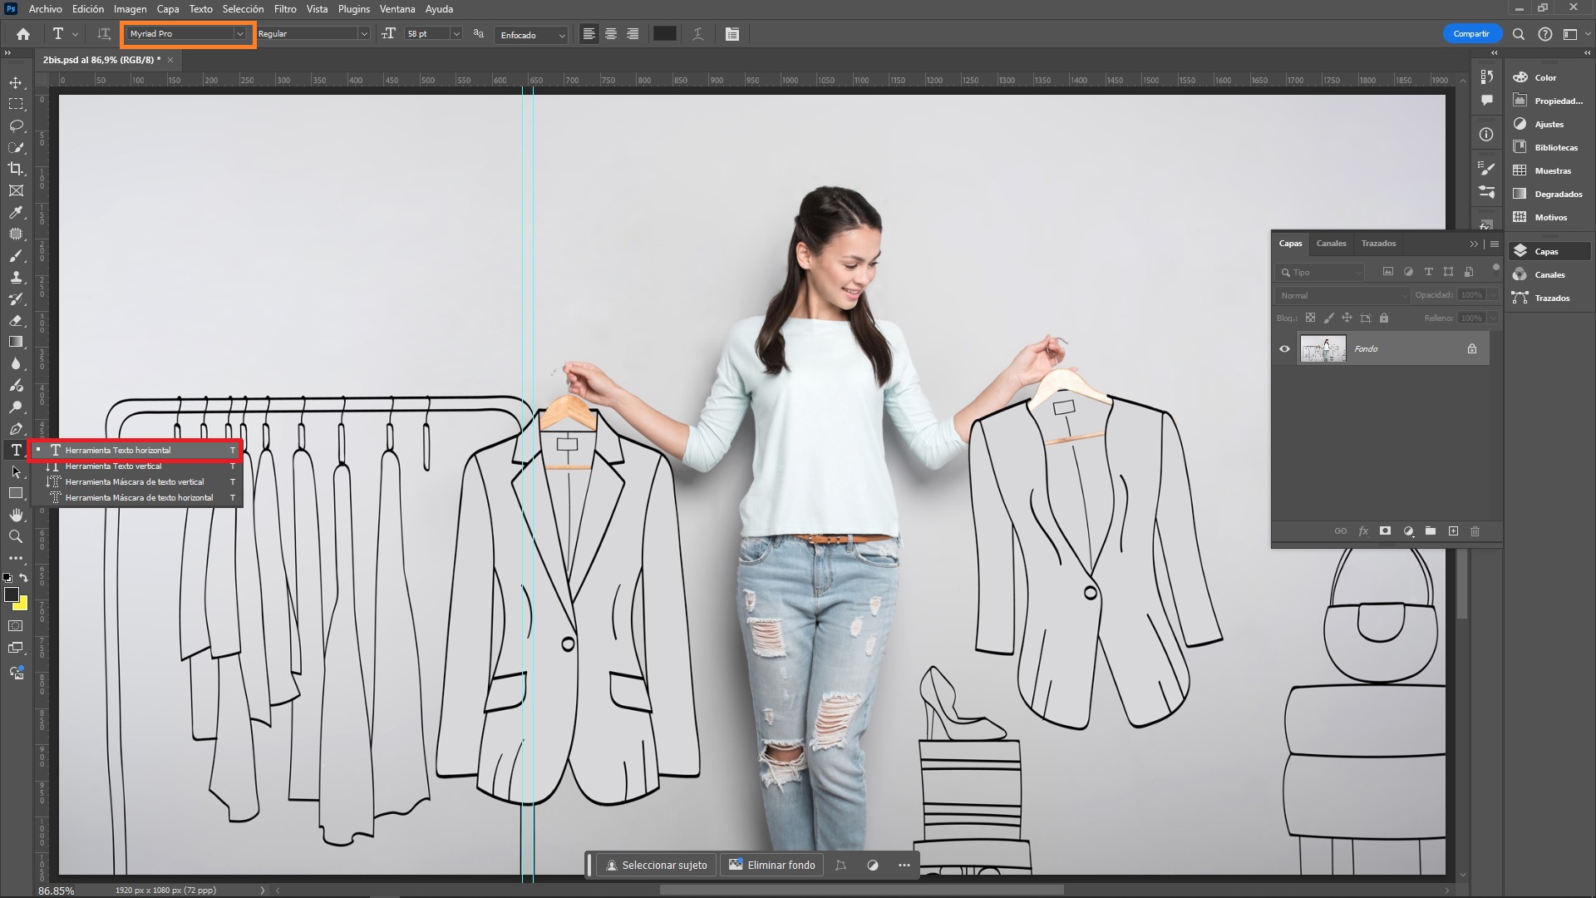The width and height of the screenshot is (1596, 898).
Task: Open the Enfocado anti-aliasing dropdown
Action: (531, 35)
